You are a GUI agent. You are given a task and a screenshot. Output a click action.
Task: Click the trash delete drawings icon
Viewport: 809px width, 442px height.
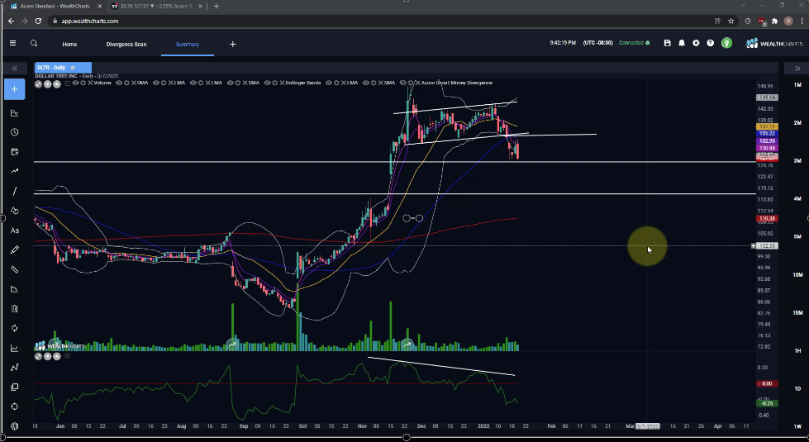click(14, 308)
